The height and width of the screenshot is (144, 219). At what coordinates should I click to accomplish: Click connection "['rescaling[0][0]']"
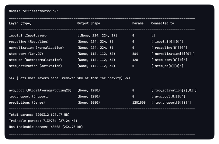click(x=169, y=48)
